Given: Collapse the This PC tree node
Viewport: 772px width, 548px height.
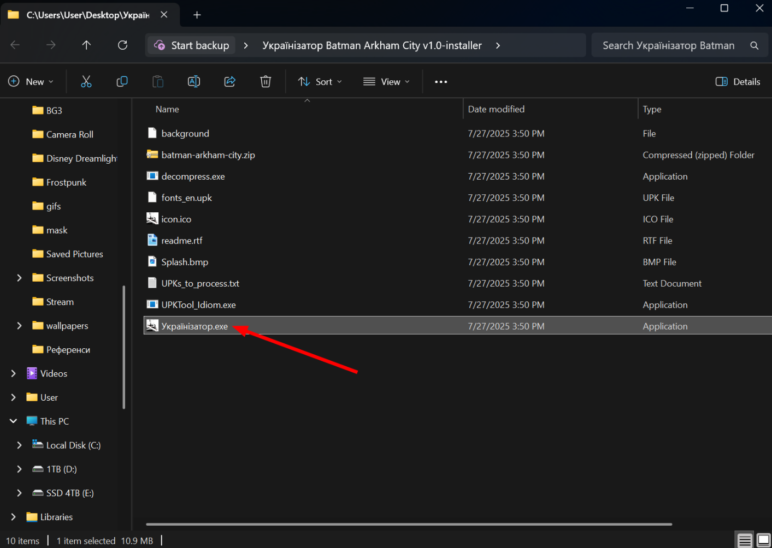Looking at the screenshot, I should (x=14, y=421).
